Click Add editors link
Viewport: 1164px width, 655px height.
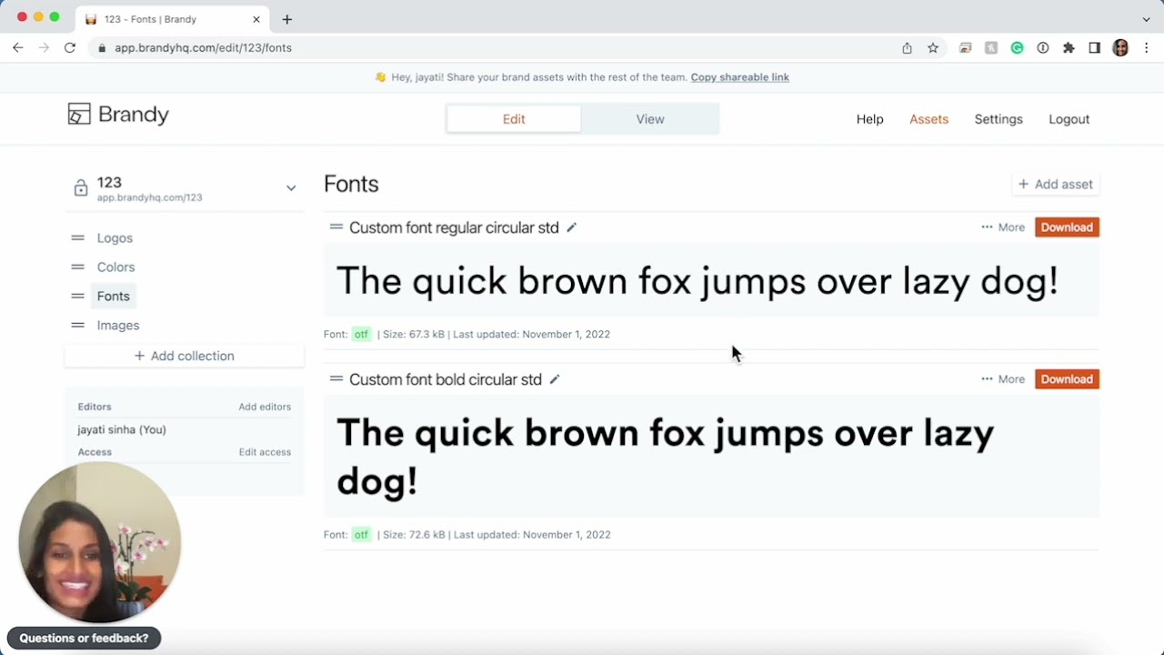coord(265,407)
